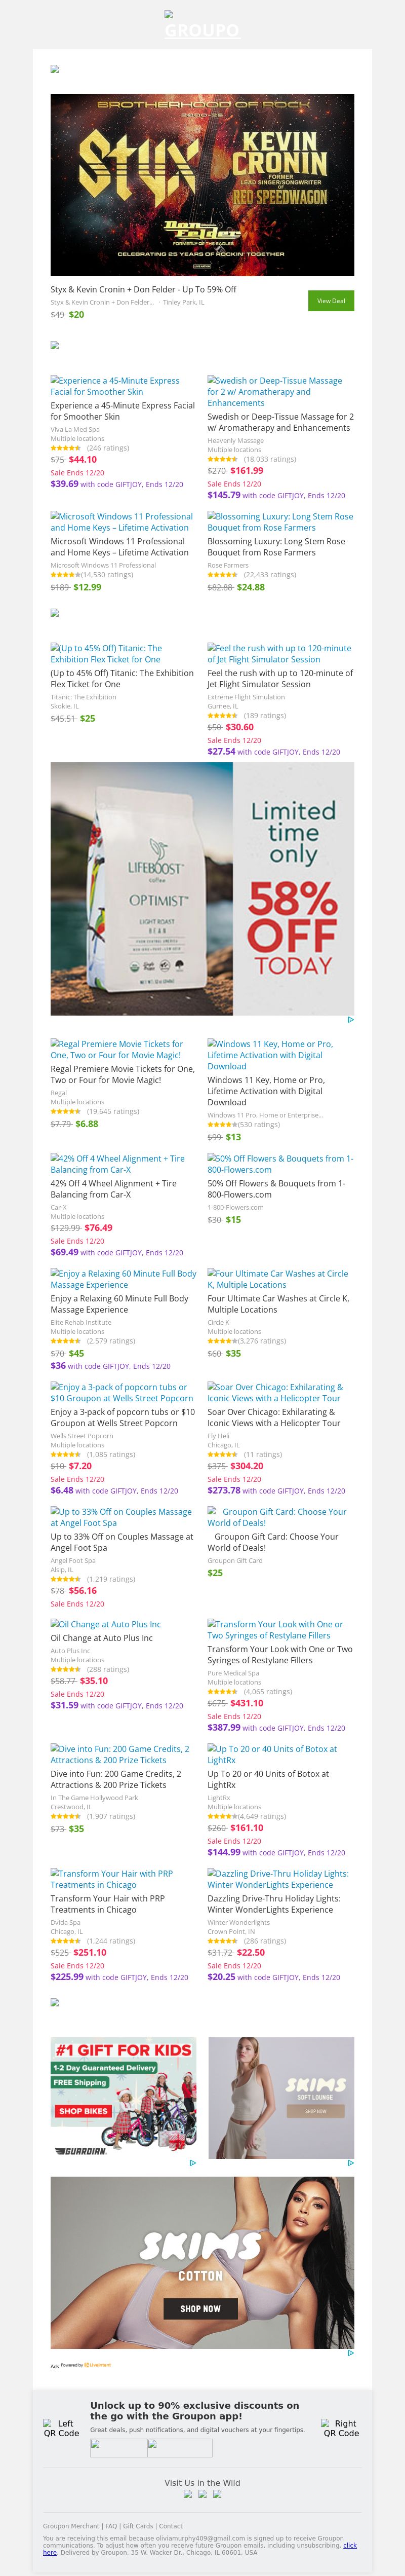The height and width of the screenshot is (2576, 405).
Task: Click the middle social media icon
Action: 203,2495
